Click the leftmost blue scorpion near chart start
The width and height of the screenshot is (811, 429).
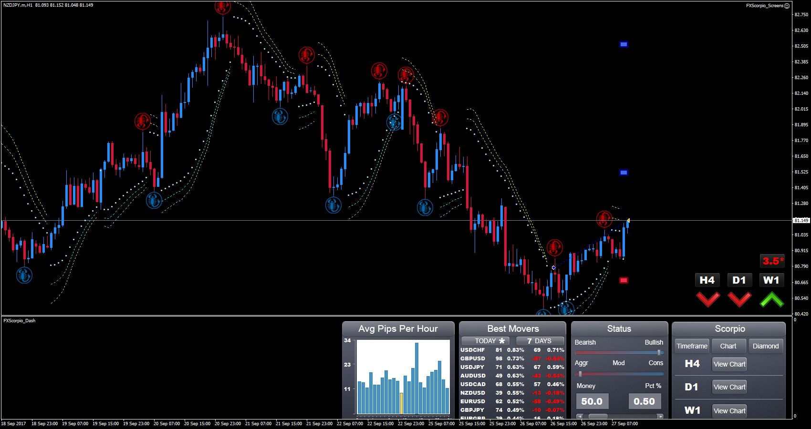(x=24, y=275)
